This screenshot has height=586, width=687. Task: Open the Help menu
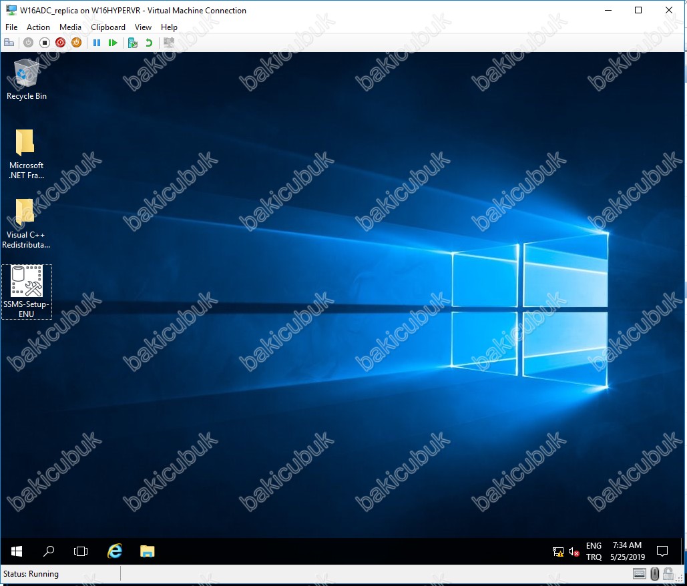[169, 27]
